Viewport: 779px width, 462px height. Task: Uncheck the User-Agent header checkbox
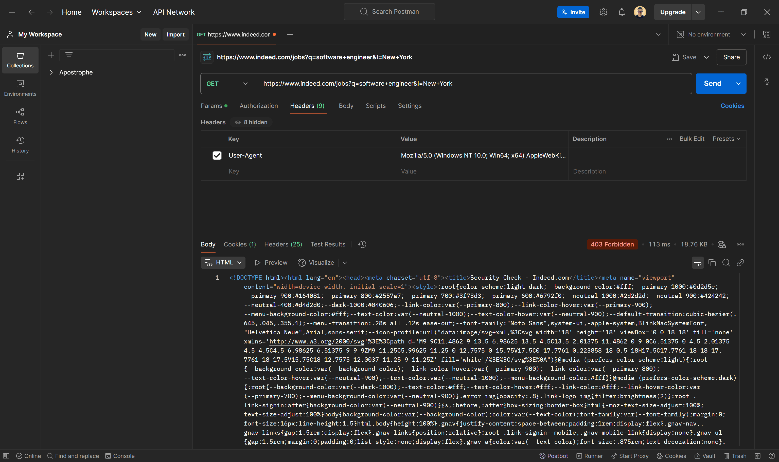(x=217, y=155)
